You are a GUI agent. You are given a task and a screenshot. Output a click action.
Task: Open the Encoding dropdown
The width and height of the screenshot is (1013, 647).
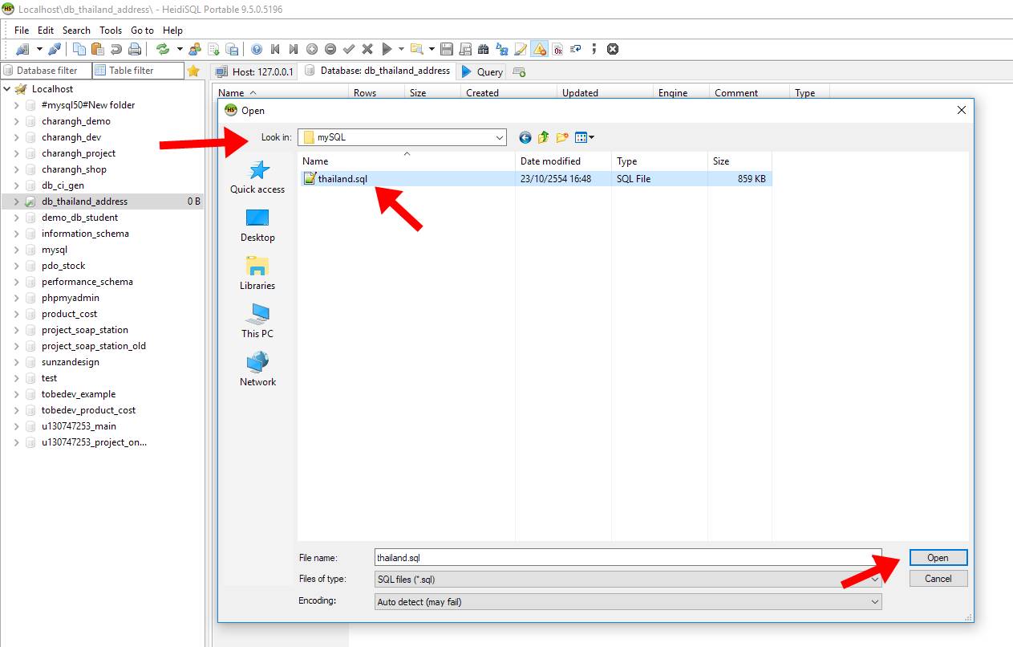point(875,601)
